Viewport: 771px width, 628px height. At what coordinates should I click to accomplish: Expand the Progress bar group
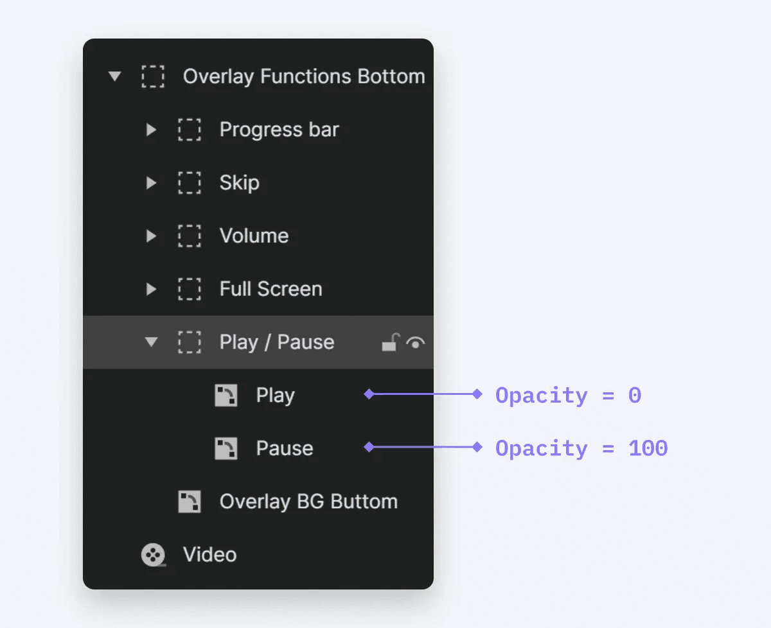(152, 130)
